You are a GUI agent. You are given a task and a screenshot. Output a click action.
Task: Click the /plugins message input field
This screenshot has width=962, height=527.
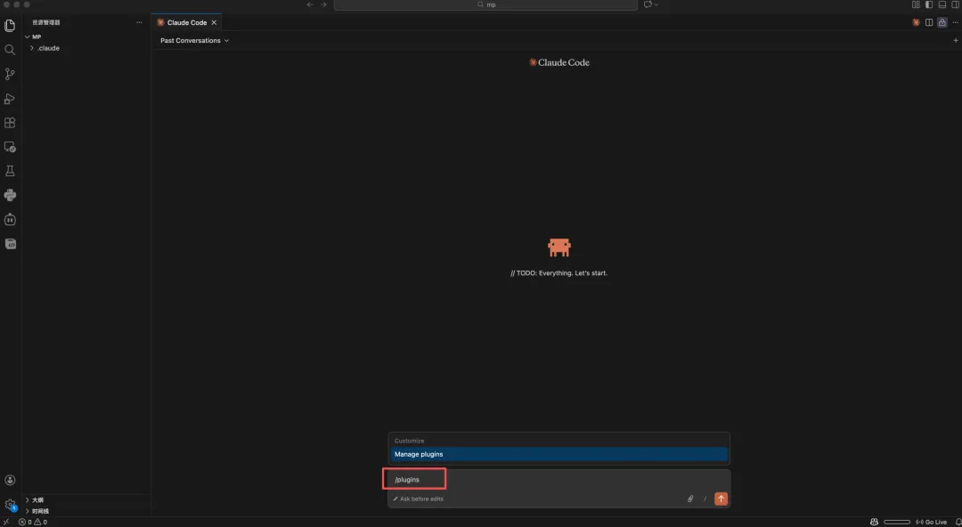tap(558, 479)
